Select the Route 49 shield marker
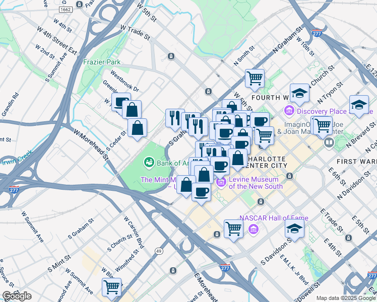Image resolution: width=377 pixels, height=302 pixels. (x=159, y=251)
